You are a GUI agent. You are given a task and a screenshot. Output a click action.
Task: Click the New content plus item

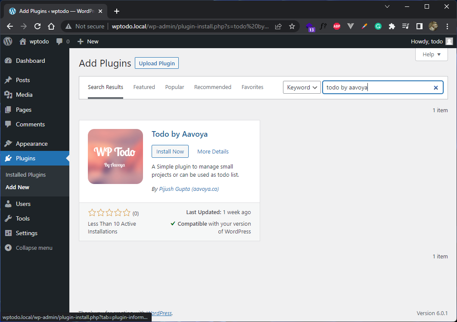pos(88,41)
